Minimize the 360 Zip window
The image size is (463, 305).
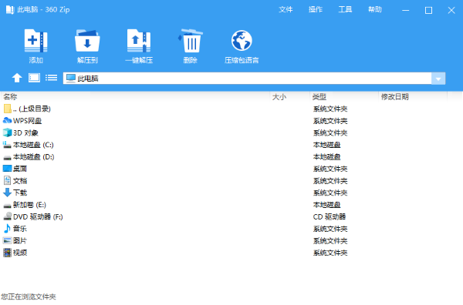click(405, 10)
